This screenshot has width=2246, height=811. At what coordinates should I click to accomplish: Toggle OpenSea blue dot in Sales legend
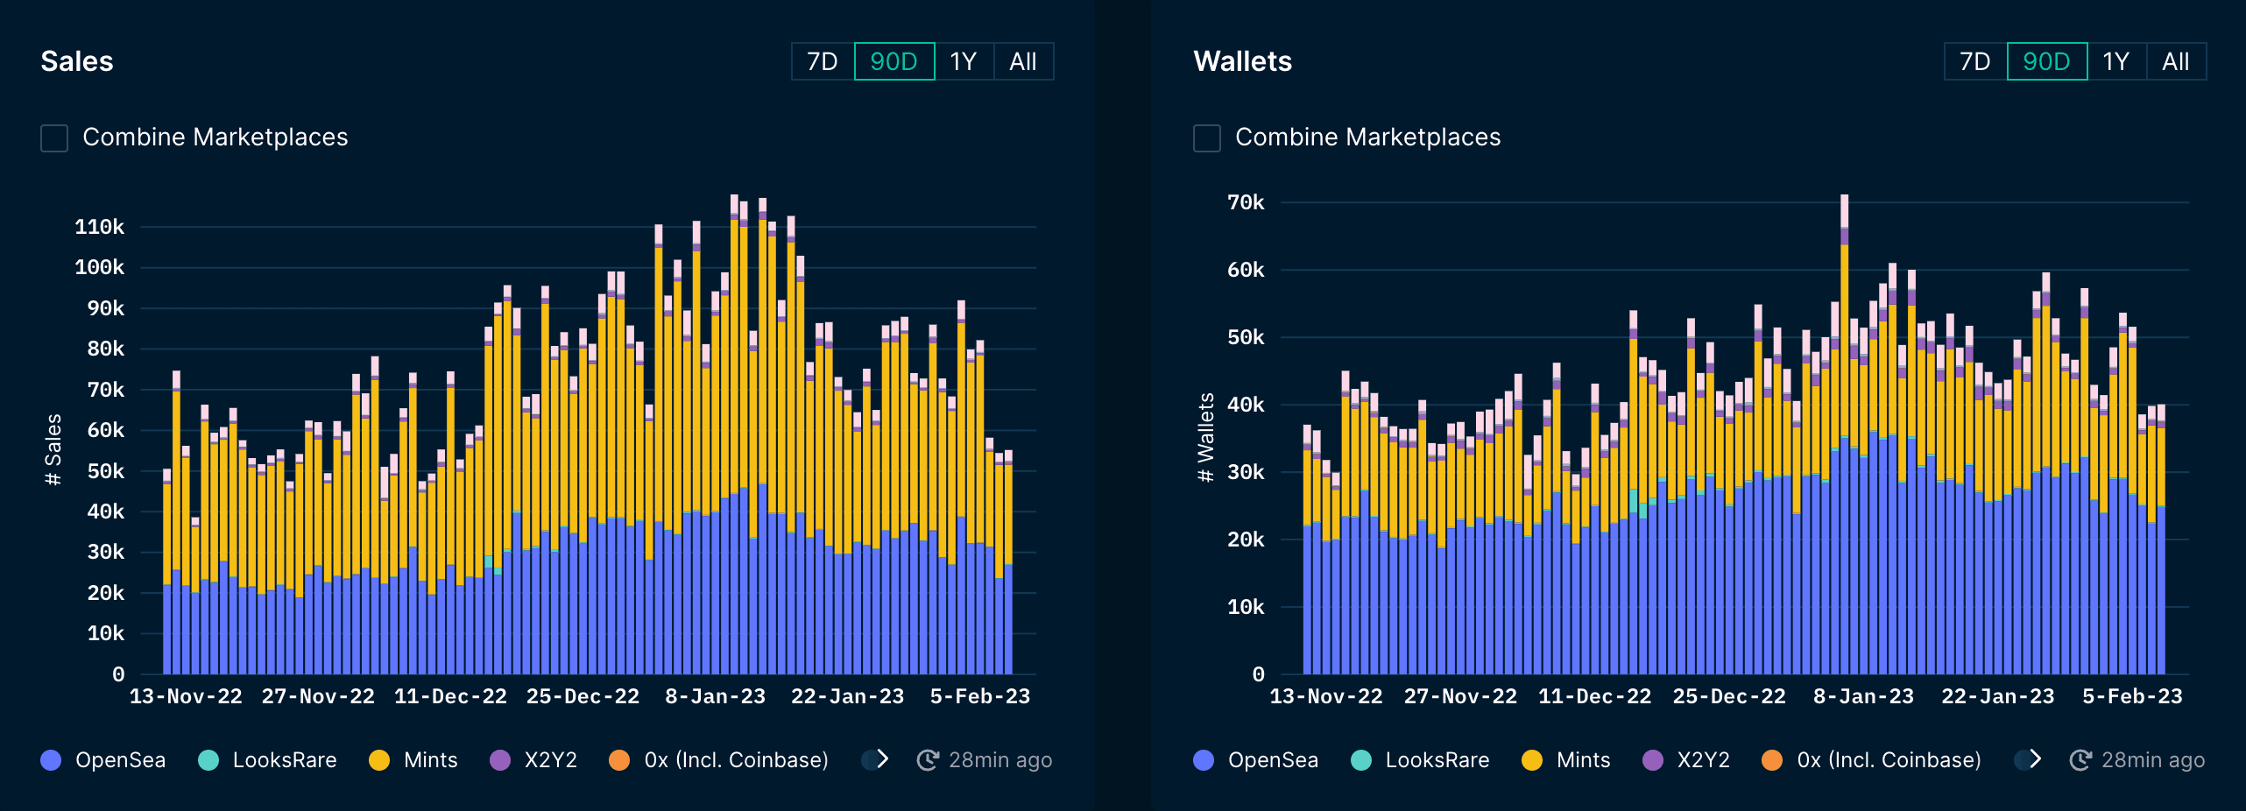pos(51,760)
